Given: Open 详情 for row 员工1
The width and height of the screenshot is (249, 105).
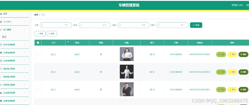Looking at the screenshot, I should [x=221, y=54].
